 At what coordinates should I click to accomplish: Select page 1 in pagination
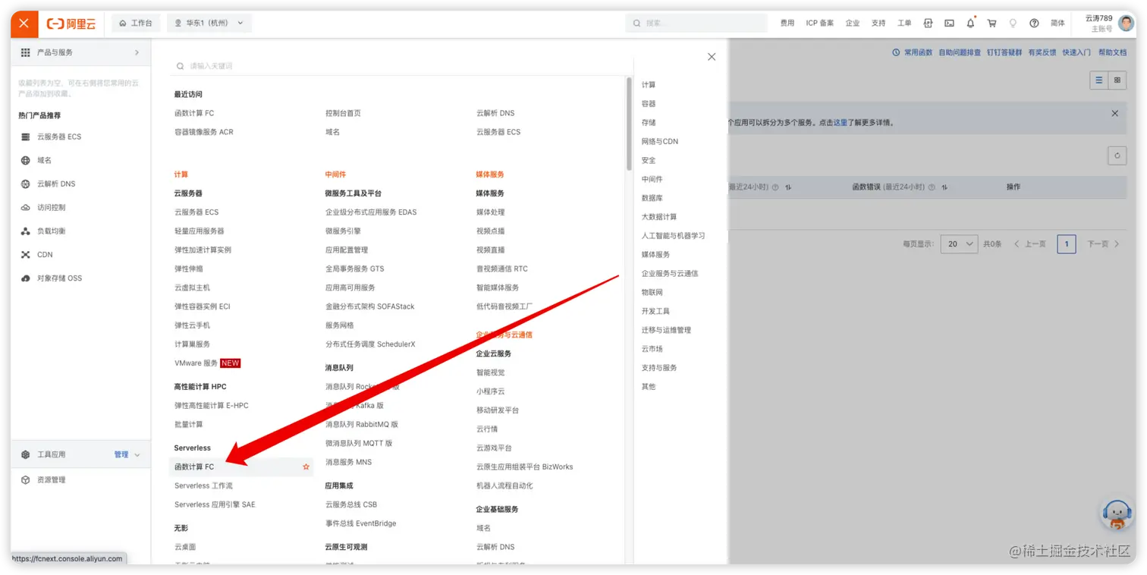[x=1067, y=244]
